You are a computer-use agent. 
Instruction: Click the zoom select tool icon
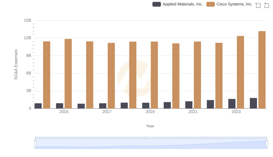click(x=258, y=5)
